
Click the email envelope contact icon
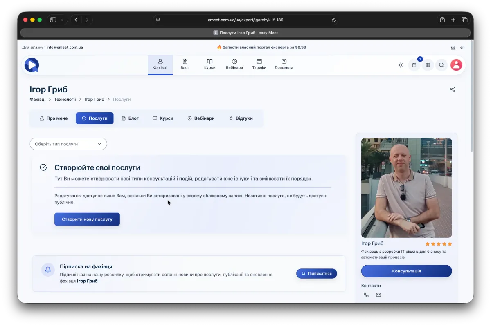(x=378, y=295)
